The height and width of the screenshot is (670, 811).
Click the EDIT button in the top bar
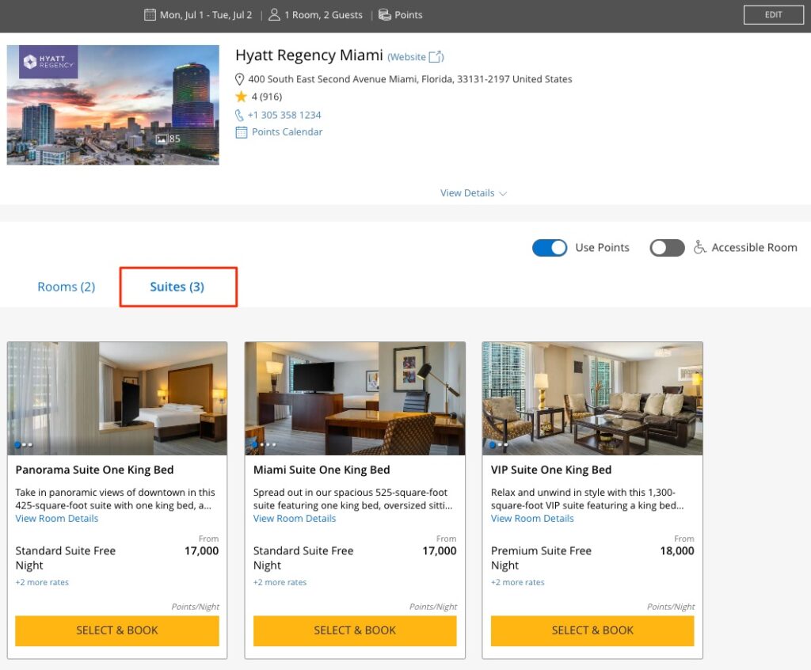point(773,14)
